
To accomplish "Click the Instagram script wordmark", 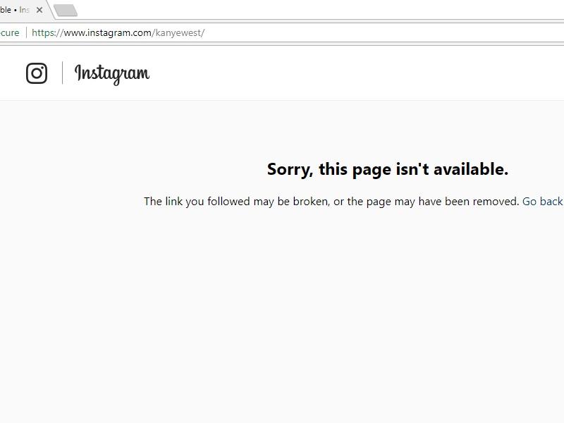I will (112, 75).
